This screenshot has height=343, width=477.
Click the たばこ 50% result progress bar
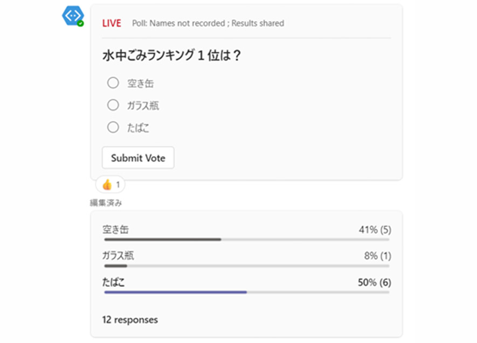point(246,292)
